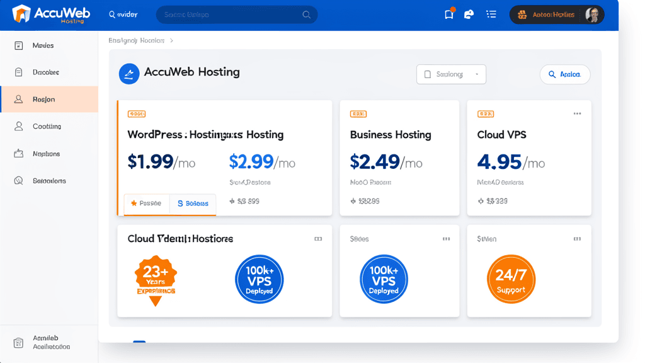The image size is (645, 363).
Task: Click the small price under $2.99/mo
Action: 244,201
